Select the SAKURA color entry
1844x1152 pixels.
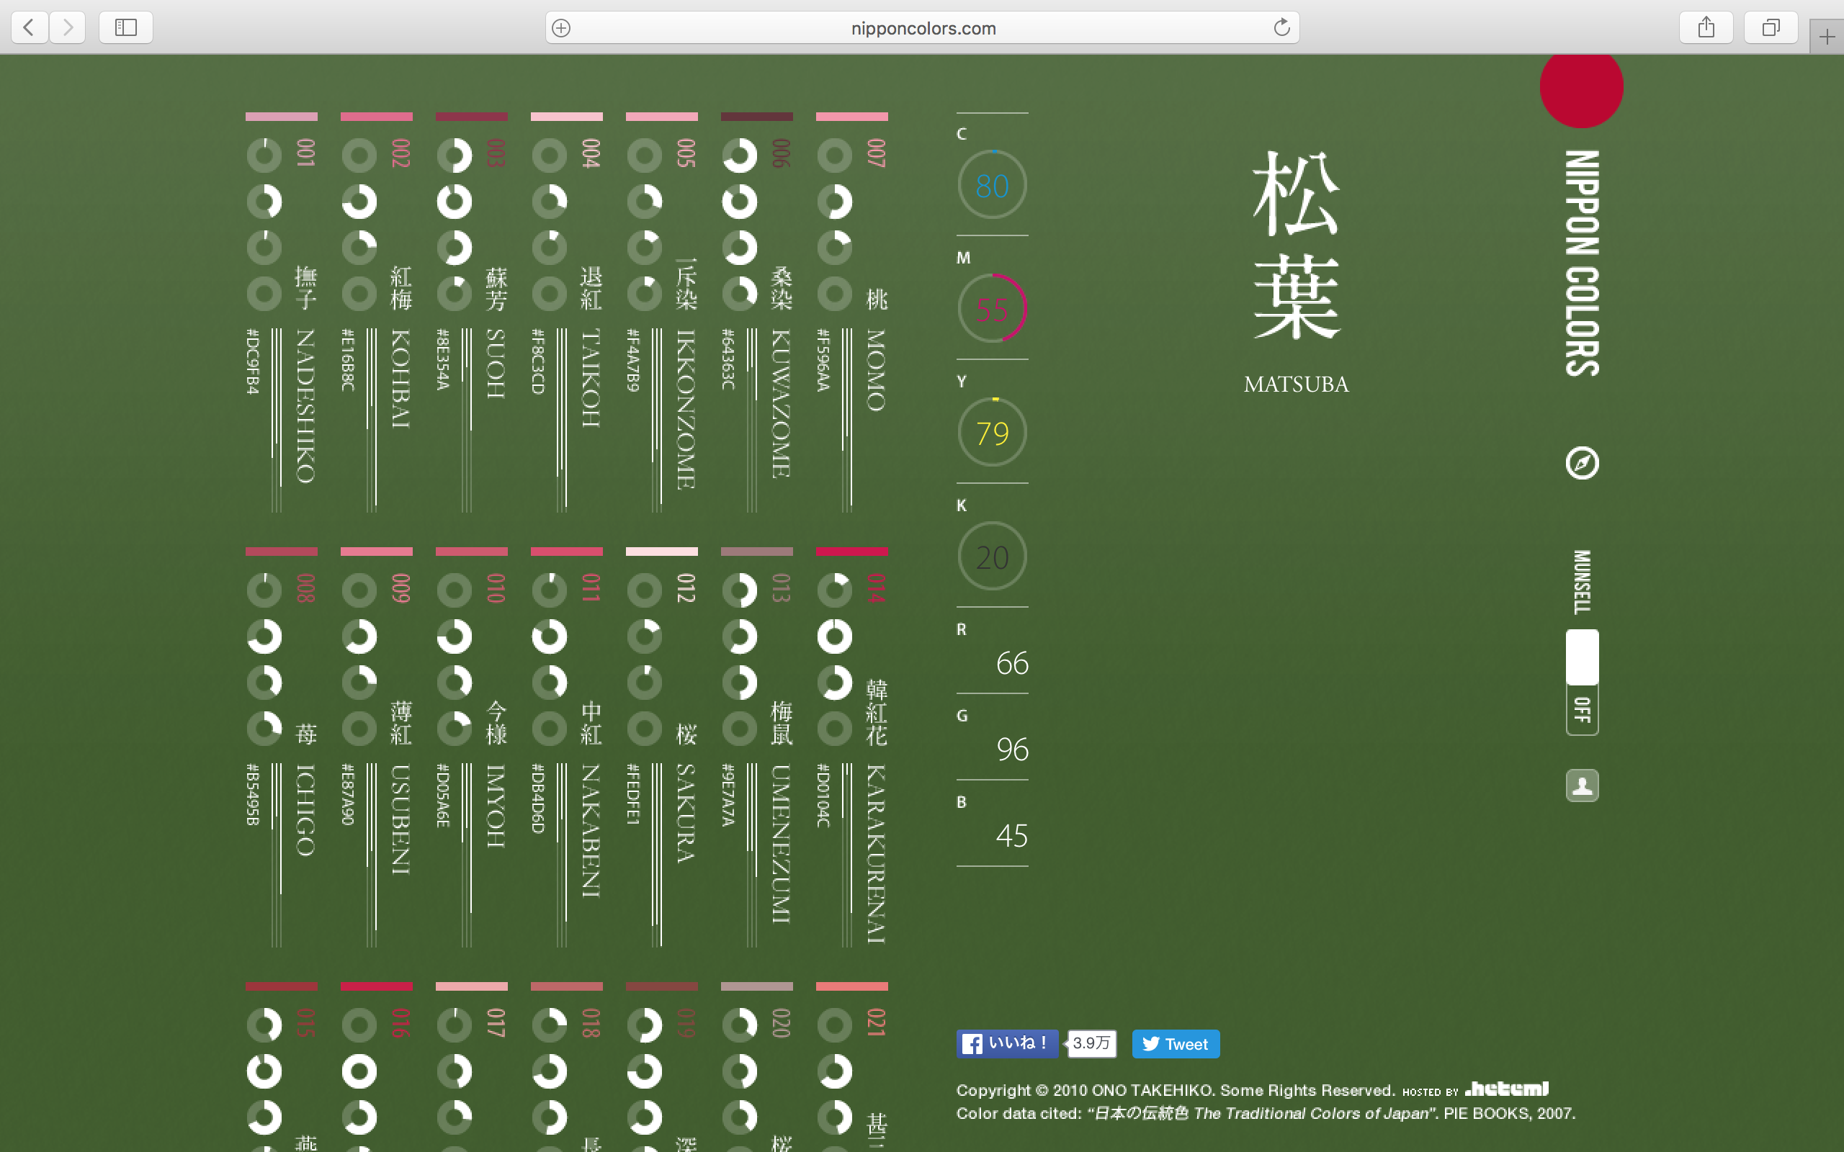661,551
